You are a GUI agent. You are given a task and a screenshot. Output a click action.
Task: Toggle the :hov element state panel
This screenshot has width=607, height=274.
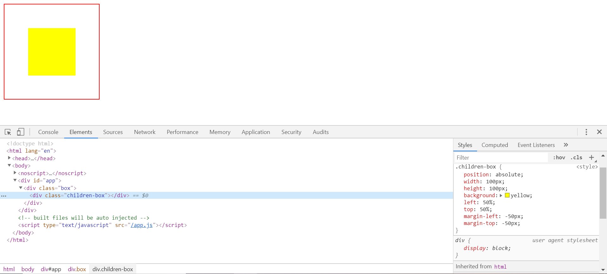[559, 157]
